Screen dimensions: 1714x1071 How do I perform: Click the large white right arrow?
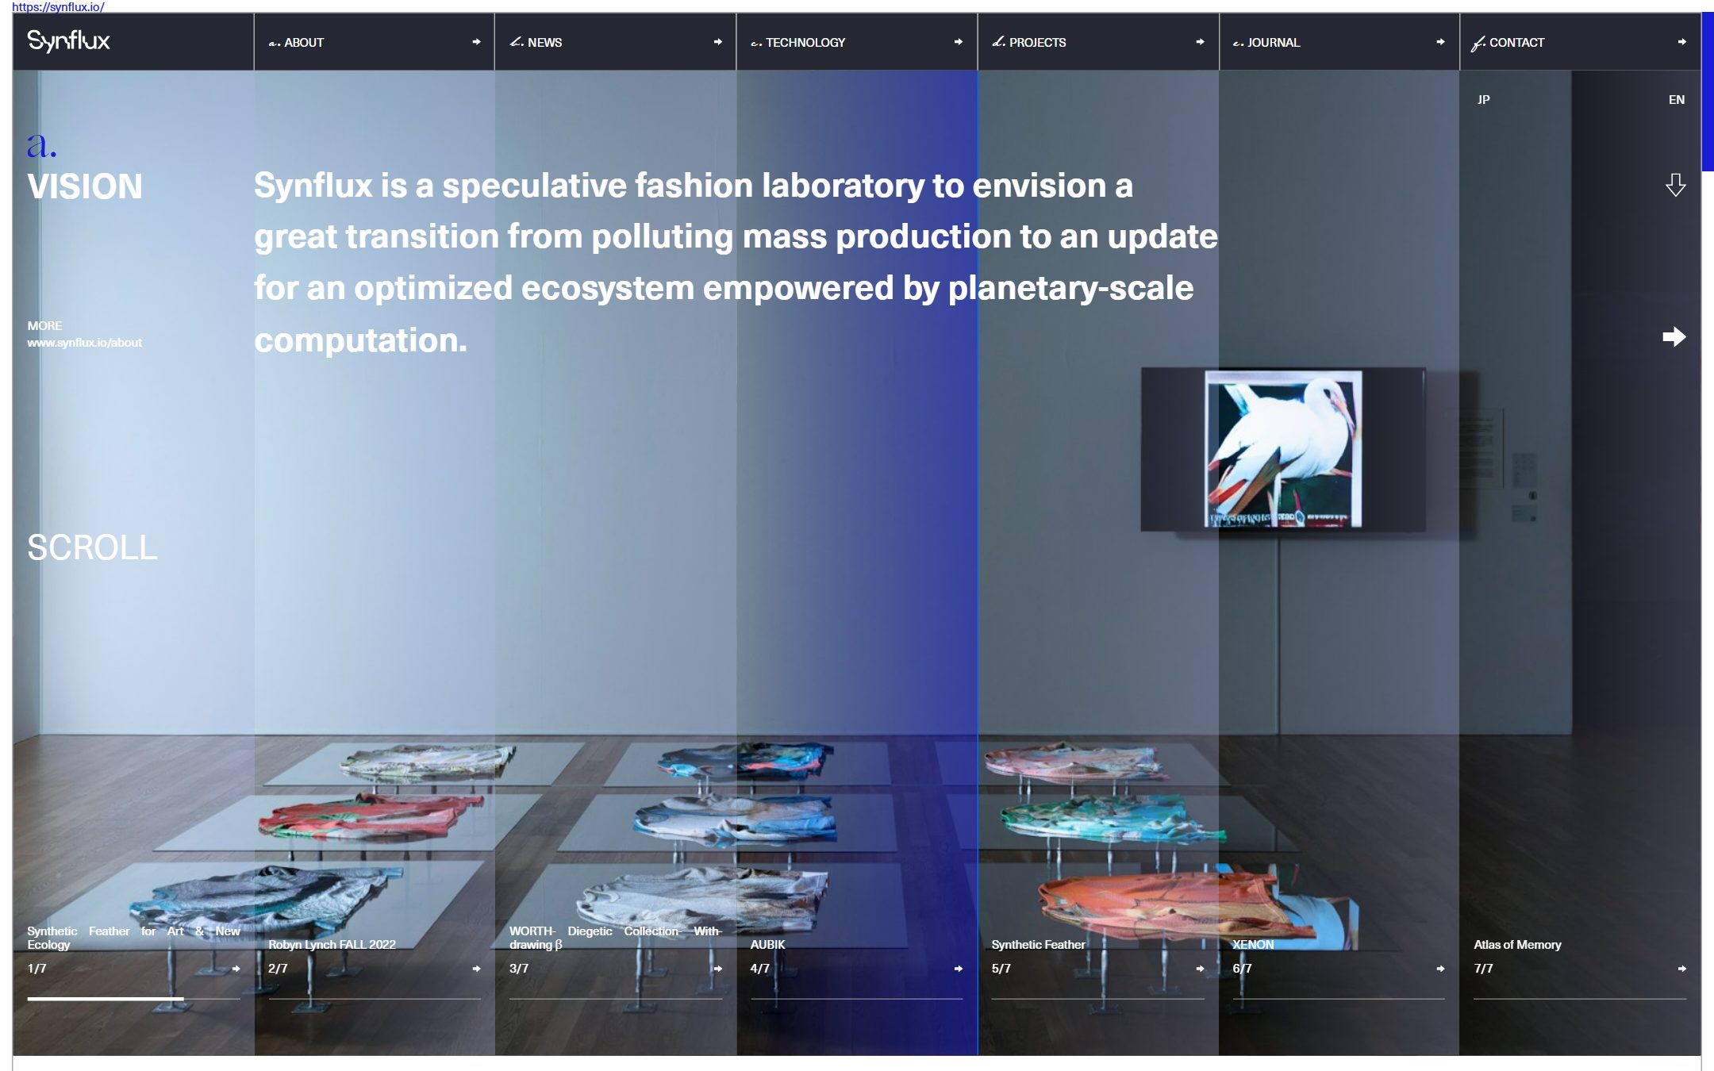point(1674,336)
